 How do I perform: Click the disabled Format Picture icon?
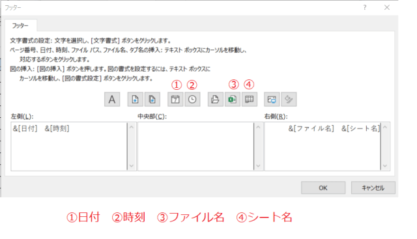289,100
